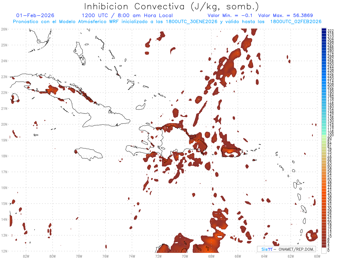
Task: Click the '70W' longitude label
Action: pos(185,256)
